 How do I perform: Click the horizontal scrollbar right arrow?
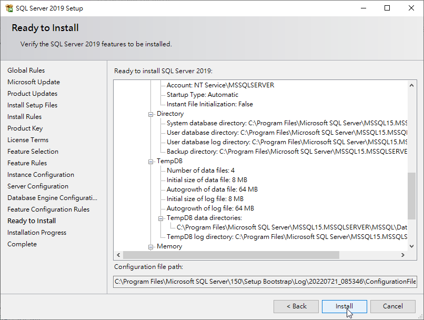click(403, 255)
